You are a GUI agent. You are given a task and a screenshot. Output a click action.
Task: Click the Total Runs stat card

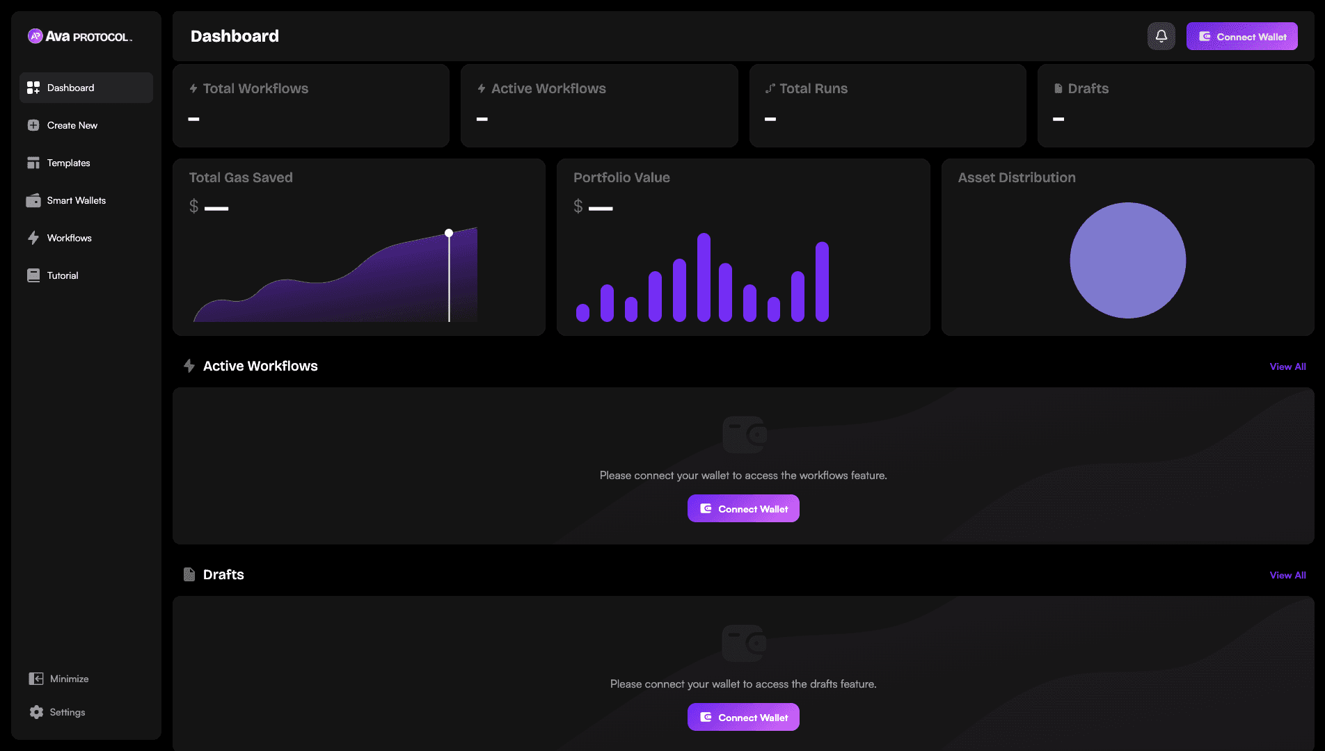[x=887, y=106]
